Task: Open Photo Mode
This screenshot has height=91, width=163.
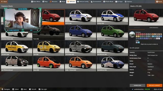Action: pos(108,2)
